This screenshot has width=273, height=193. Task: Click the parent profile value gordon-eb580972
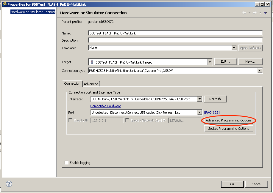coord(101,22)
